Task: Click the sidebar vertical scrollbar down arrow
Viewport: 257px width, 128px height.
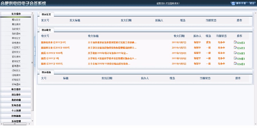Action: coord(32,121)
